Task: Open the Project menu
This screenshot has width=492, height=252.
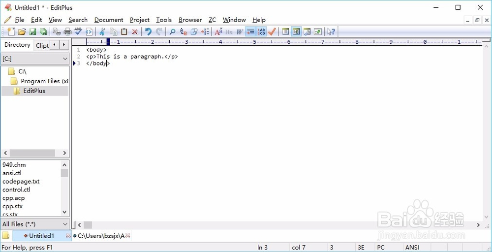Action: [x=140, y=20]
